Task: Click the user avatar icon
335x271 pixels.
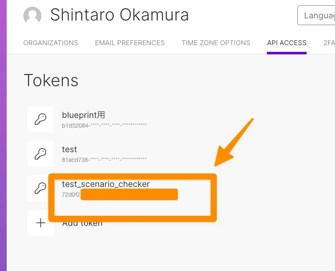Action: [33, 15]
